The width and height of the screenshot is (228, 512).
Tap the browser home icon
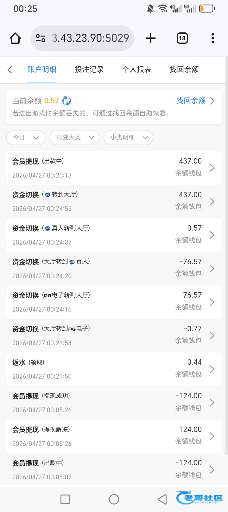click(x=15, y=38)
